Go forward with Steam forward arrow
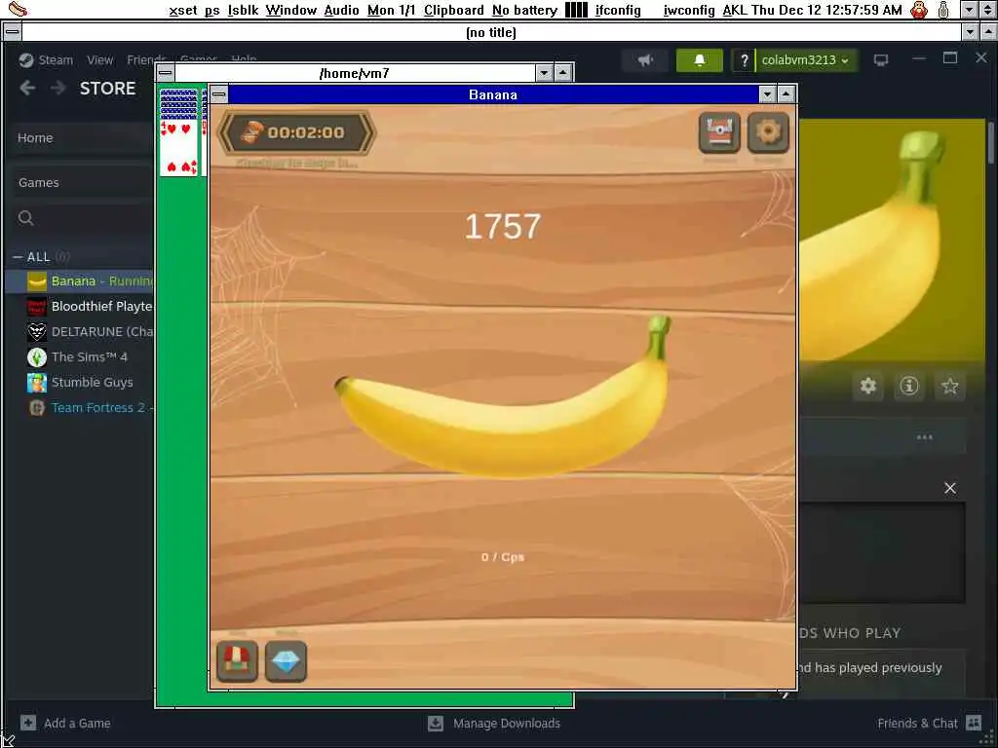 (58, 88)
